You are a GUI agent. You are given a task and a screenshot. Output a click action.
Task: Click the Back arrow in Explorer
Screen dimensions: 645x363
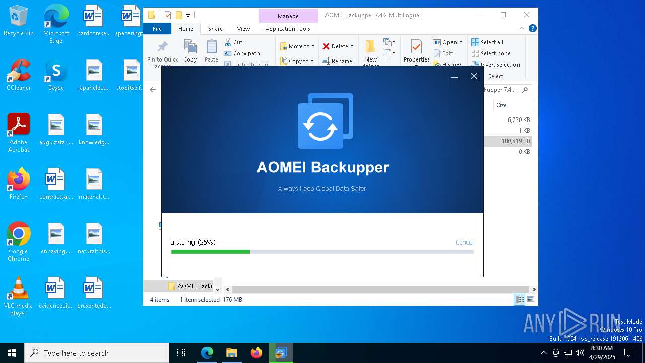(153, 90)
